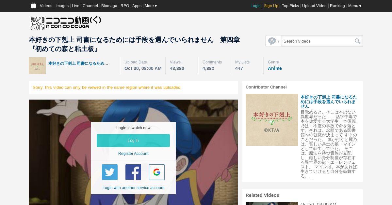
Task: Open the Anime genre link
Action: click(275, 68)
